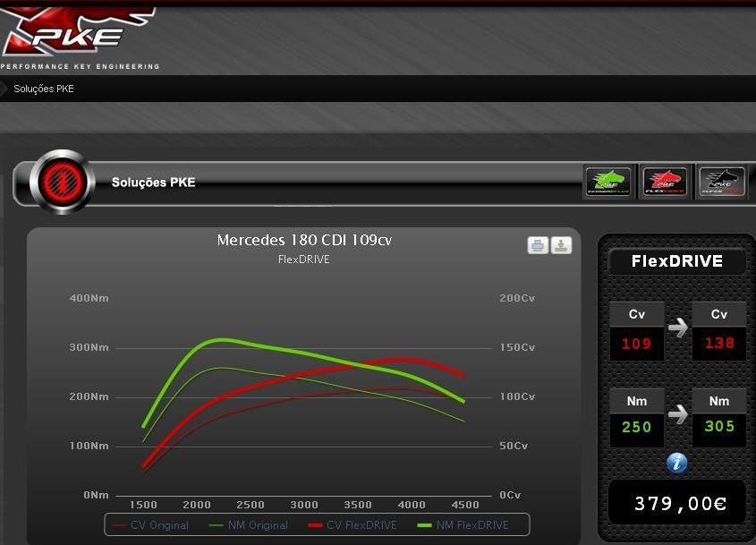Click the tuned torque value 305

pos(719,426)
